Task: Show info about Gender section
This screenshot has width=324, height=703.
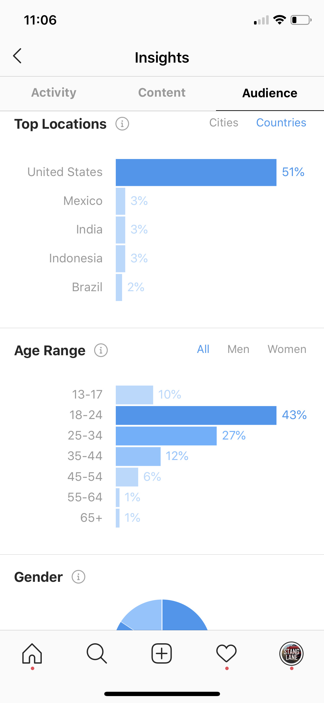Action: click(x=78, y=577)
